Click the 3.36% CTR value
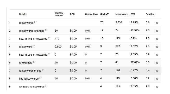 134,78
